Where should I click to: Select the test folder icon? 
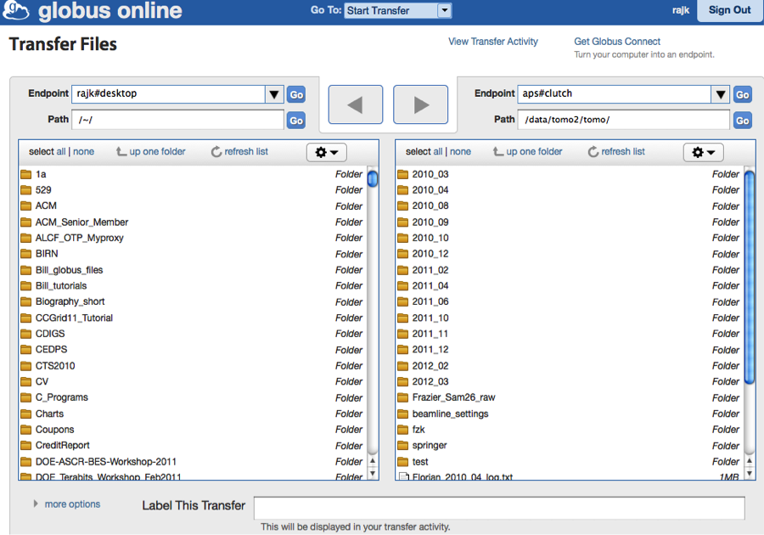(403, 461)
